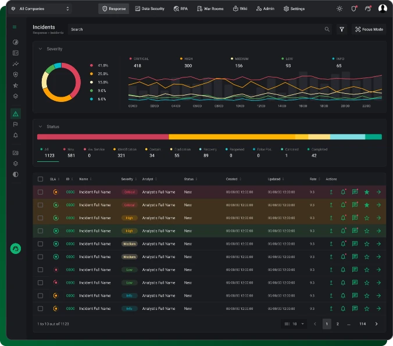Tick checkbox of first High incident row
393x346 pixels.
coord(40,218)
